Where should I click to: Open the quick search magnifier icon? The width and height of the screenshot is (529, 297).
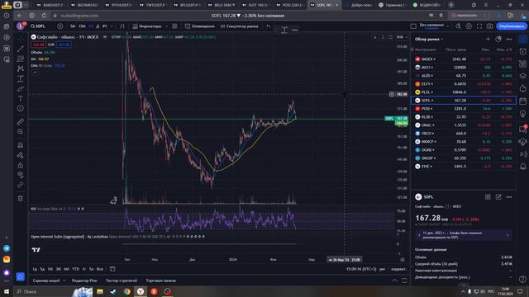point(458,26)
